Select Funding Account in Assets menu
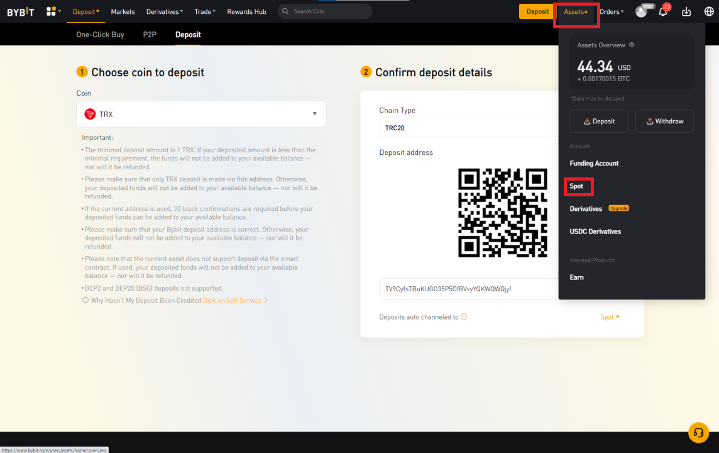This screenshot has height=453, width=719. [594, 163]
